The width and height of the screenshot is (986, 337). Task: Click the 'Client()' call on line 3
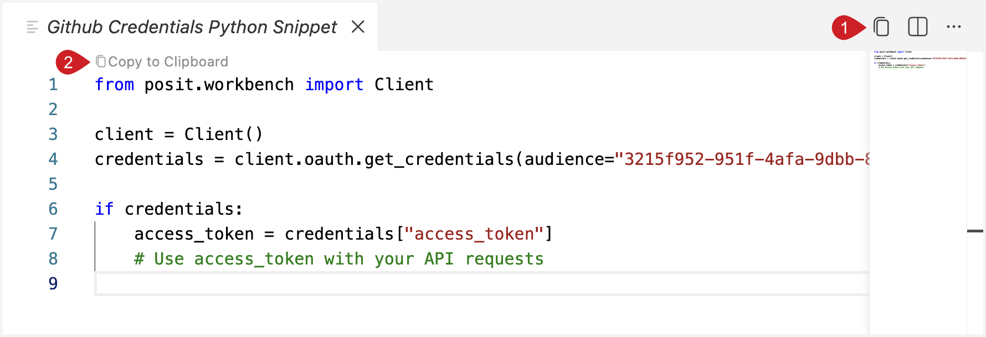coord(223,134)
